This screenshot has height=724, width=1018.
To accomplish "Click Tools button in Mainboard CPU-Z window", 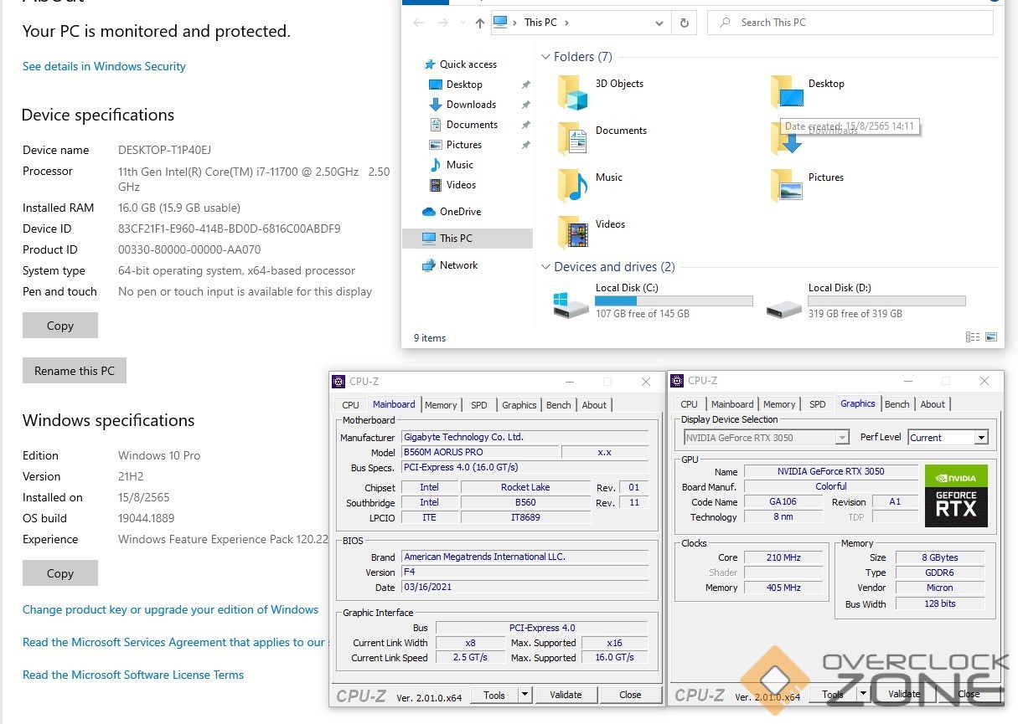I will click(x=494, y=695).
